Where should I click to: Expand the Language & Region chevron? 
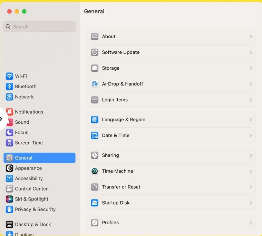coord(251,120)
